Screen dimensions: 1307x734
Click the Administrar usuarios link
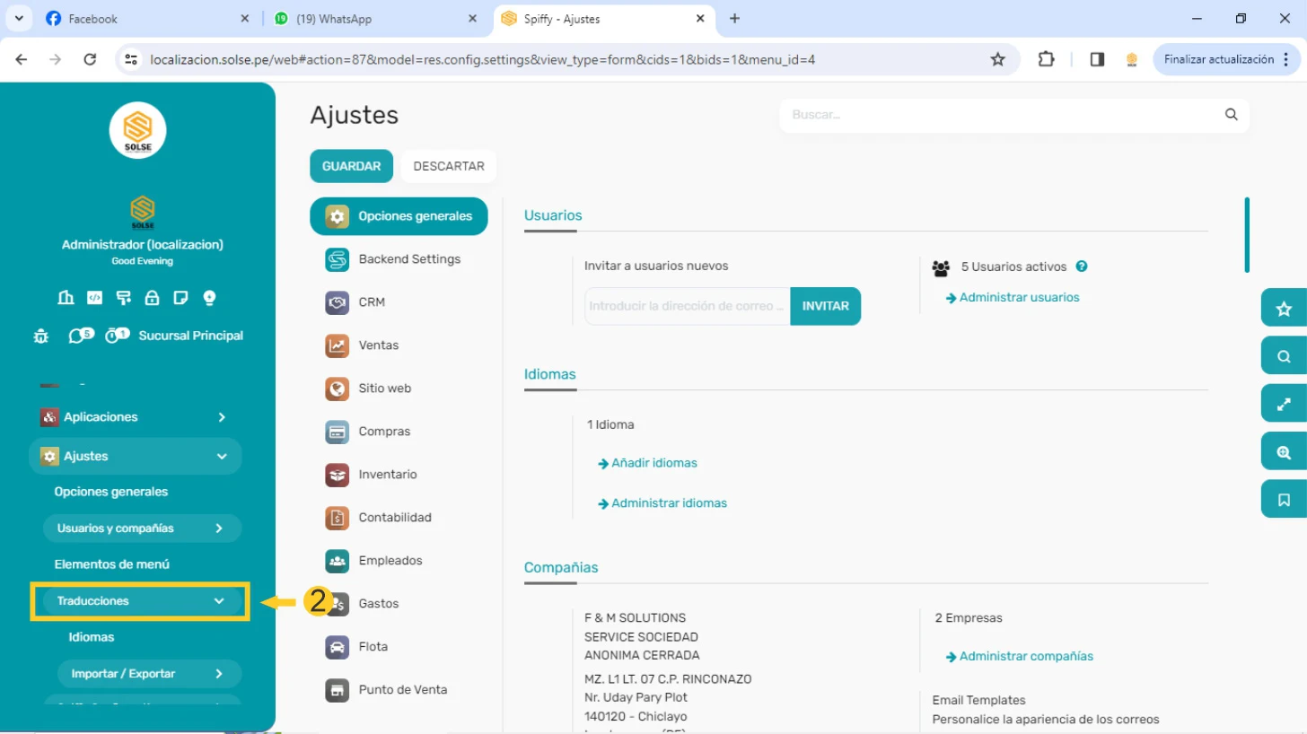pyautogui.click(x=1019, y=297)
